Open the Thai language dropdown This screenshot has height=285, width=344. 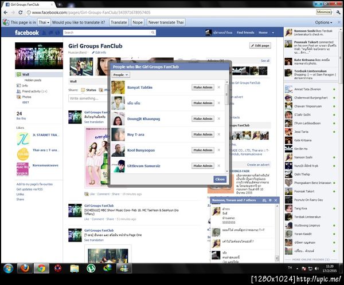pos(44,22)
